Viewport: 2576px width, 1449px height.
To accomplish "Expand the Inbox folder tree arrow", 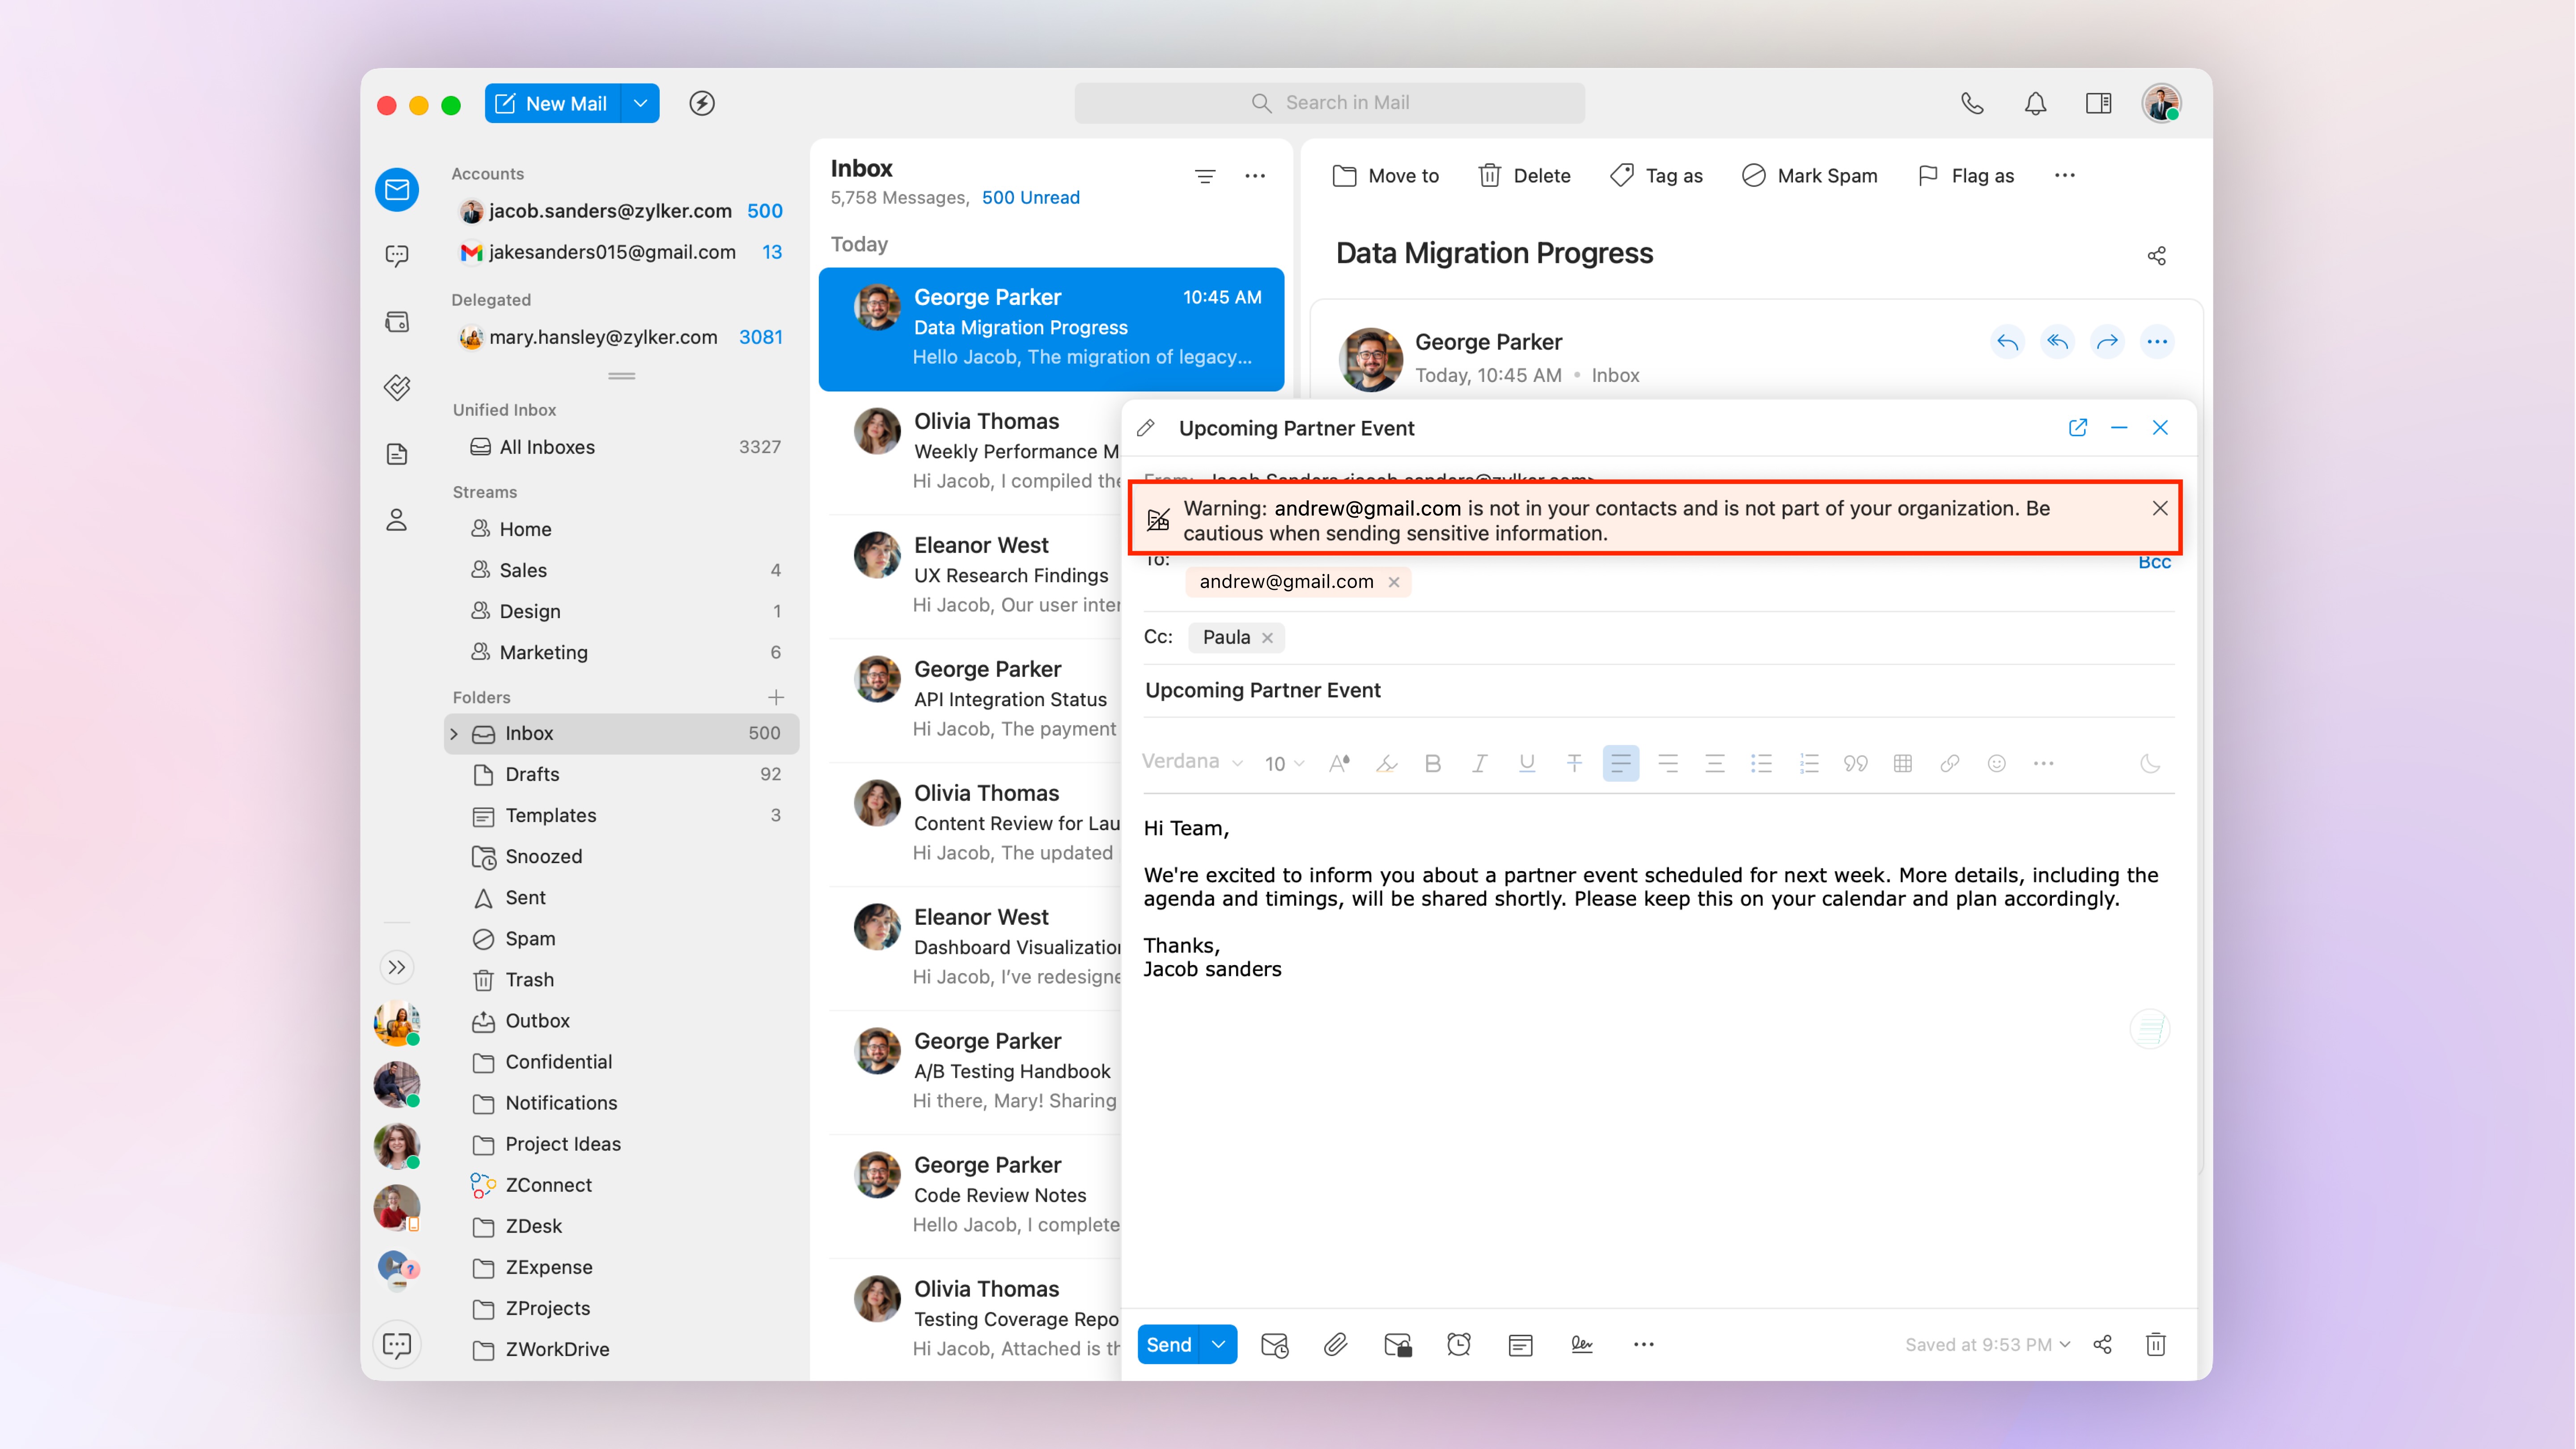I will [454, 734].
